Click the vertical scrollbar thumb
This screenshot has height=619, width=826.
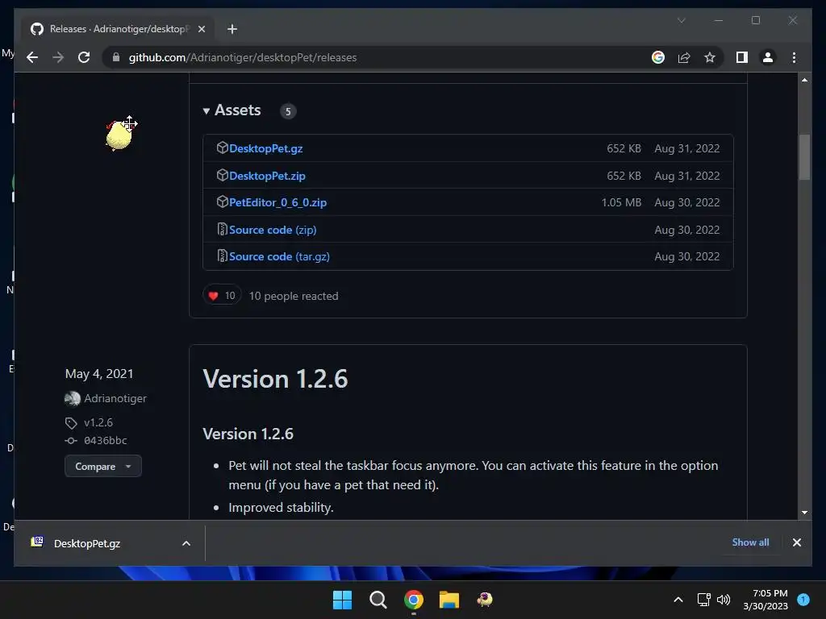(804, 157)
